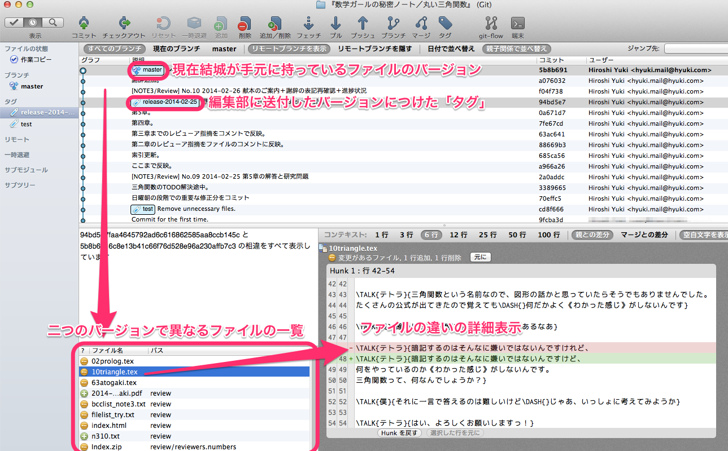Pull changes using the プル icon
Viewport: 728px width, 451px height.
point(335,24)
